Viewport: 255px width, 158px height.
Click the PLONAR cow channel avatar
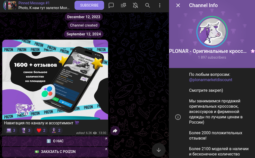[x=212, y=32]
